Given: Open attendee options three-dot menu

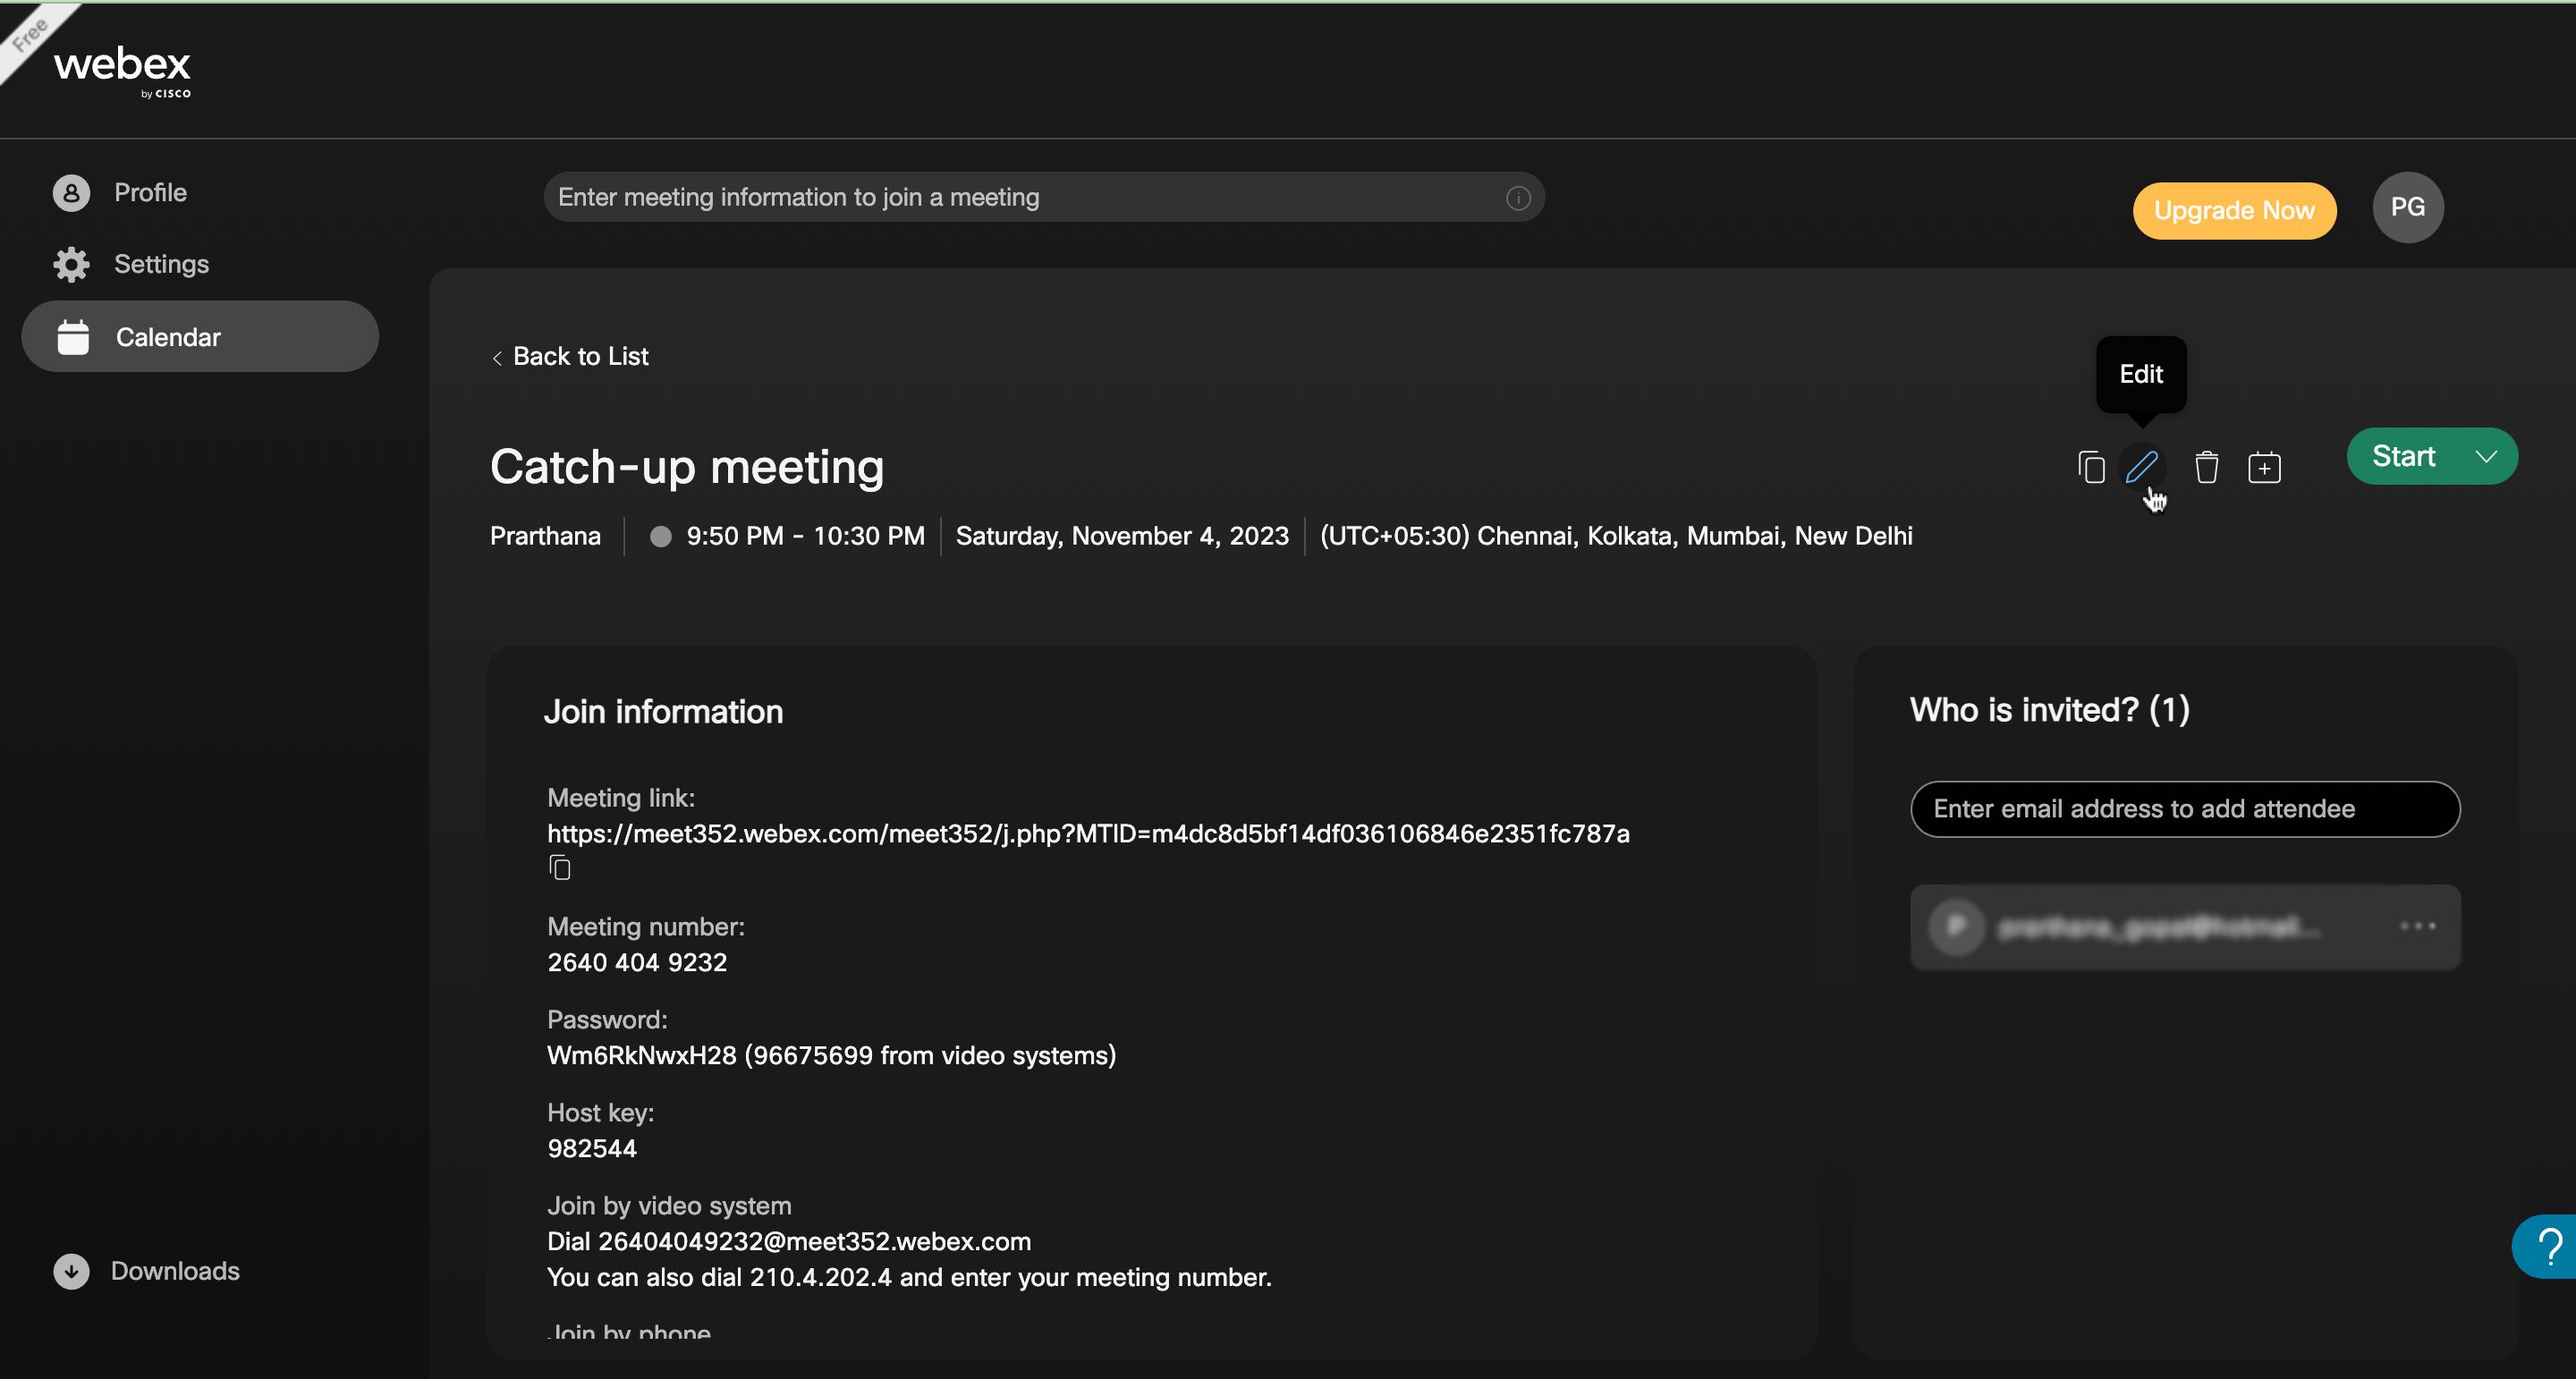Looking at the screenshot, I should coord(2417,926).
